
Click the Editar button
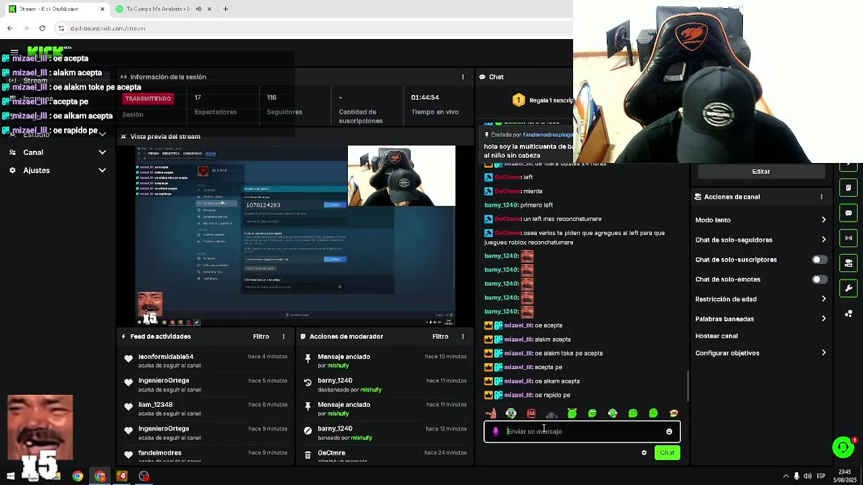pos(761,171)
